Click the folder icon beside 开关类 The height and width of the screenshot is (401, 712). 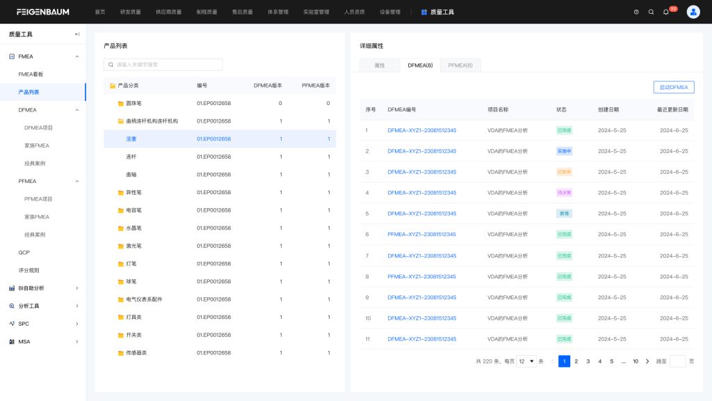click(x=121, y=335)
